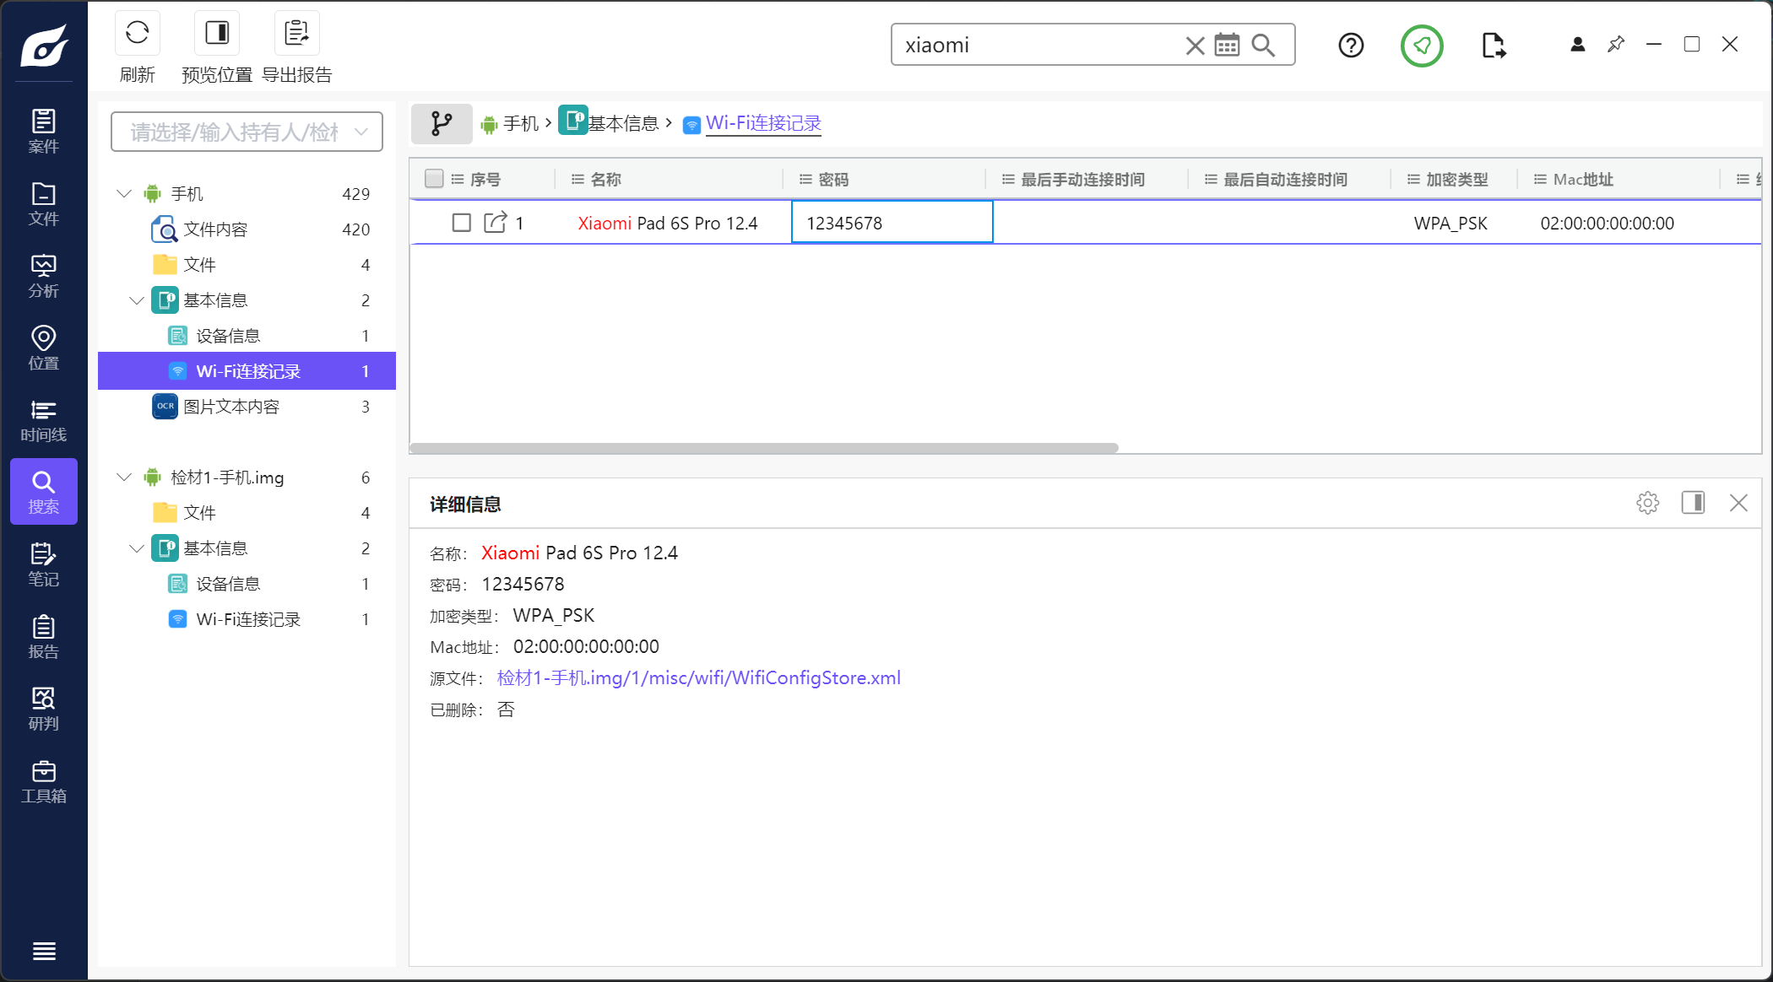Toggle the Preview Position (预览位置) panel
Screen dimensions: 1773x982
point(217,34)
